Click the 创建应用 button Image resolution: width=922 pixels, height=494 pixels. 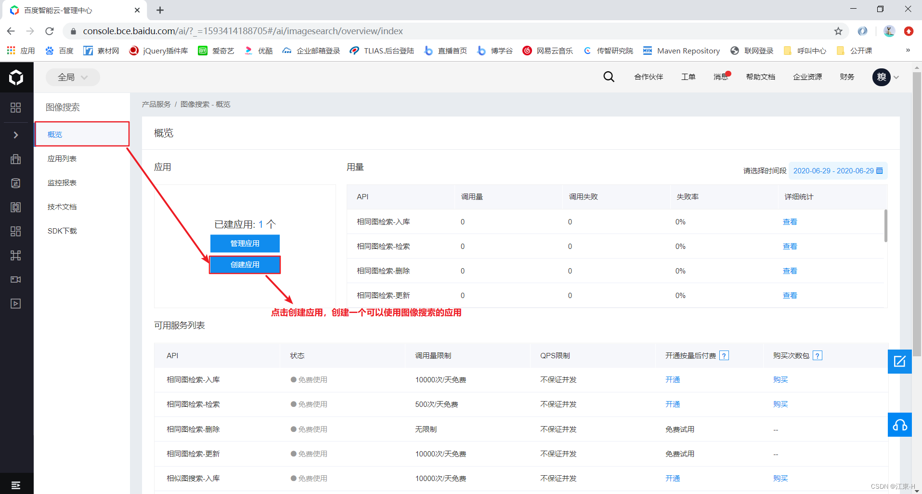coord(245,265)
